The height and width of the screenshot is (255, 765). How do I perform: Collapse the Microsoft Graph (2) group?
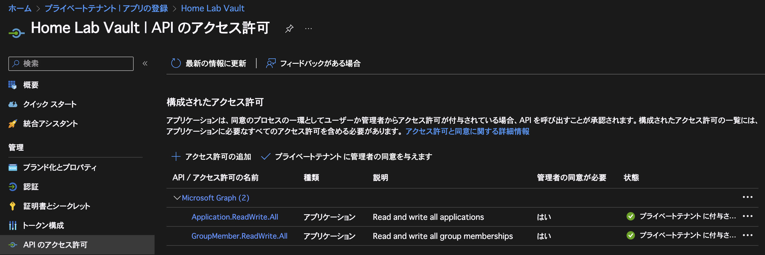tap(177, 198)
